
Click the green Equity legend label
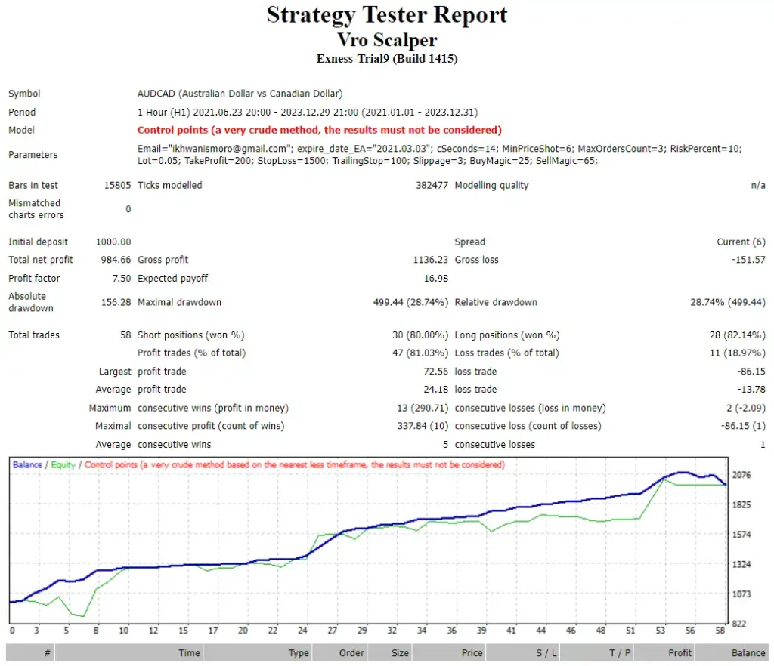[63, 465]
